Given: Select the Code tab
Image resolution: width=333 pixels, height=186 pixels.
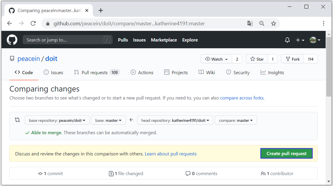Looking at the screenshot, I should pos(24,72).
